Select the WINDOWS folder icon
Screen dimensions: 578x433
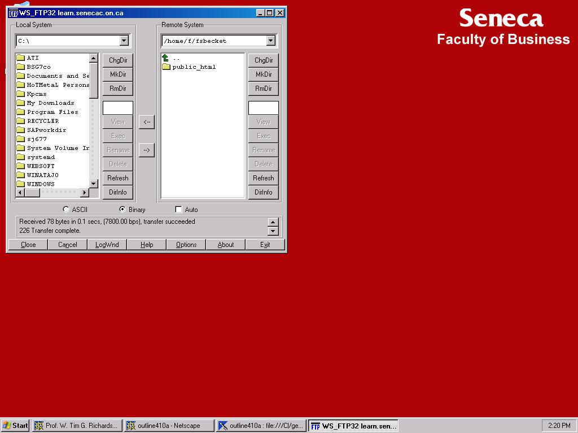(x=21, y=184)
